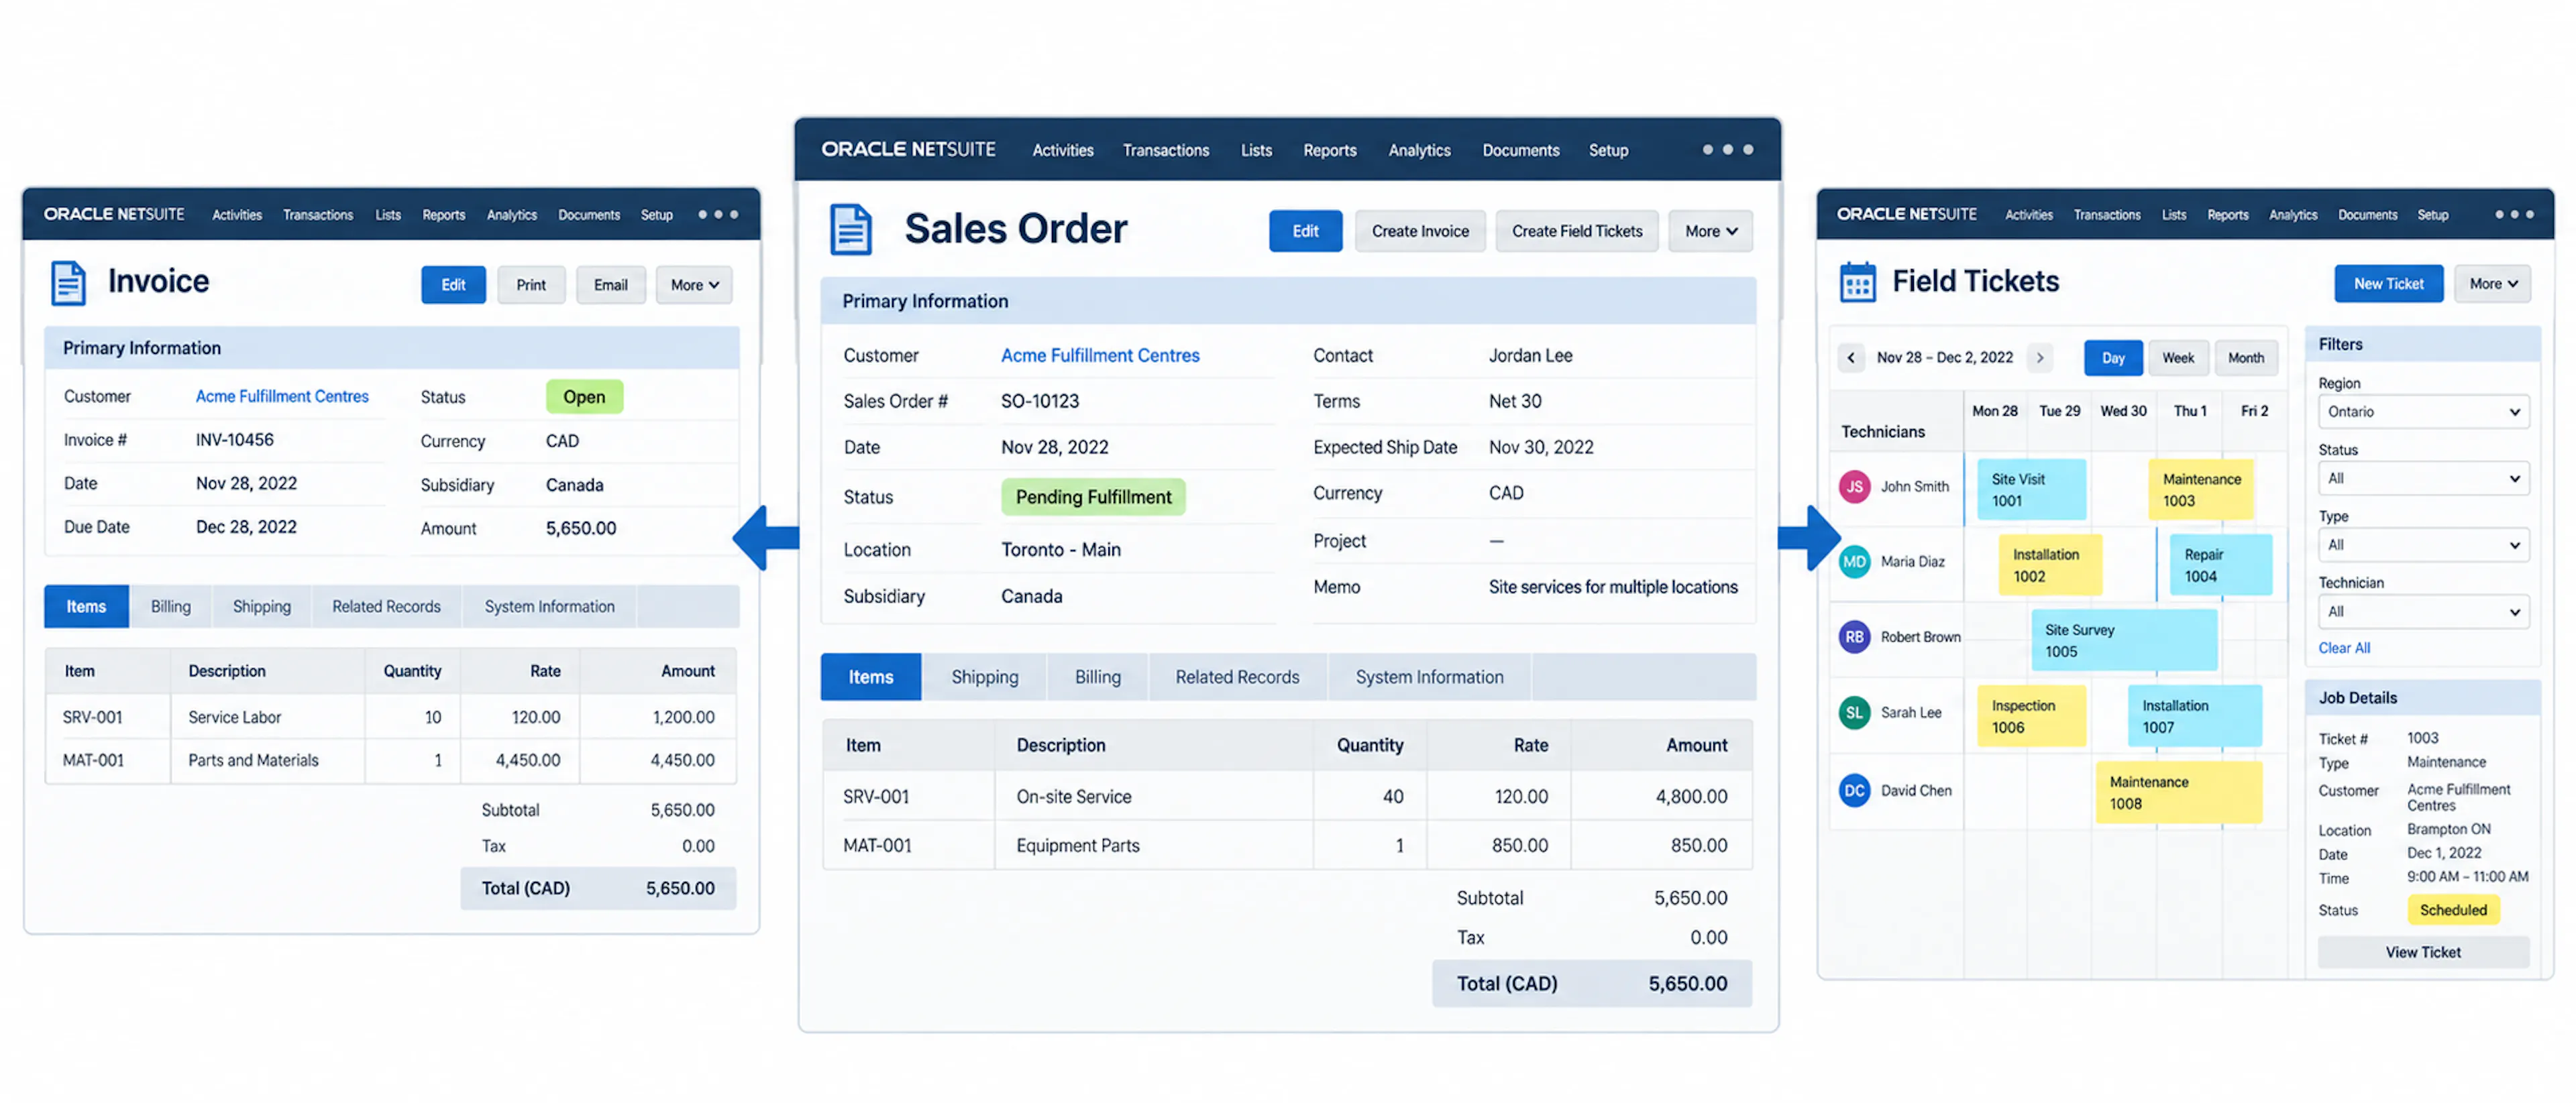Click Equipment Parts description cell
Image resolution: width=2576 pixels, height=1103 pixels.
[1153, 846]
